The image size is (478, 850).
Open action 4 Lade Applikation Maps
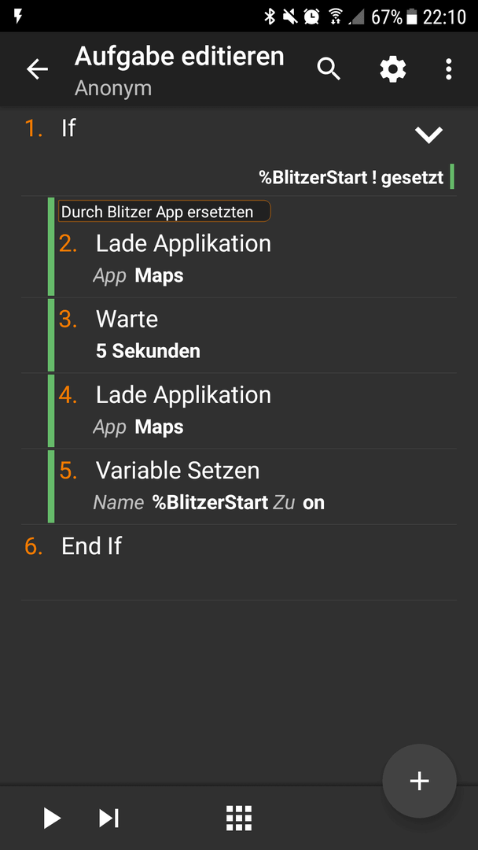tap(252, 410)
